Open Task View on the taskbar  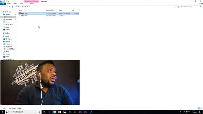[44, 112]
